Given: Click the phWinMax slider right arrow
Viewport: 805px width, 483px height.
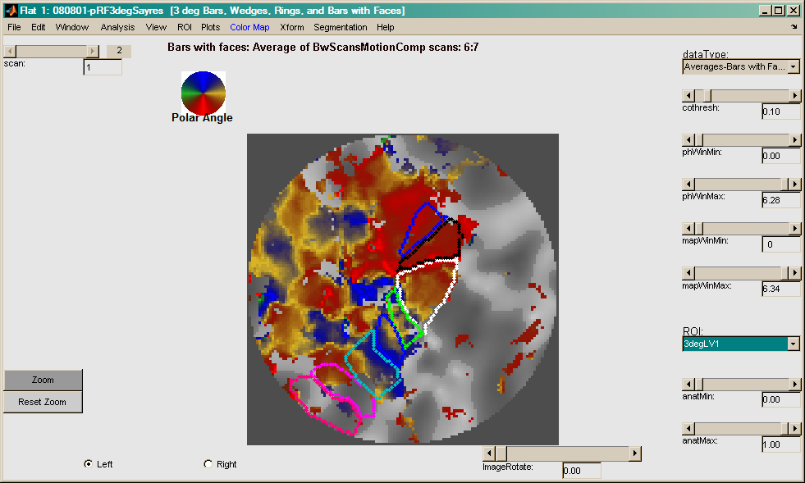Looking at the screenshot, I should 794,185.
